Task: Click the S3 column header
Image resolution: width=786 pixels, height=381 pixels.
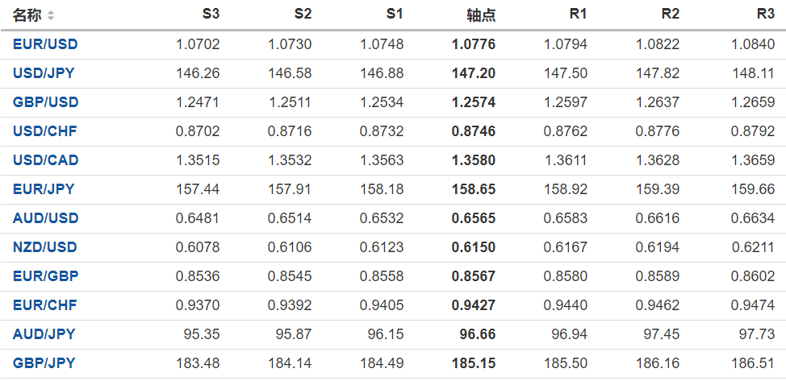Action: click(x=210, y=14)
